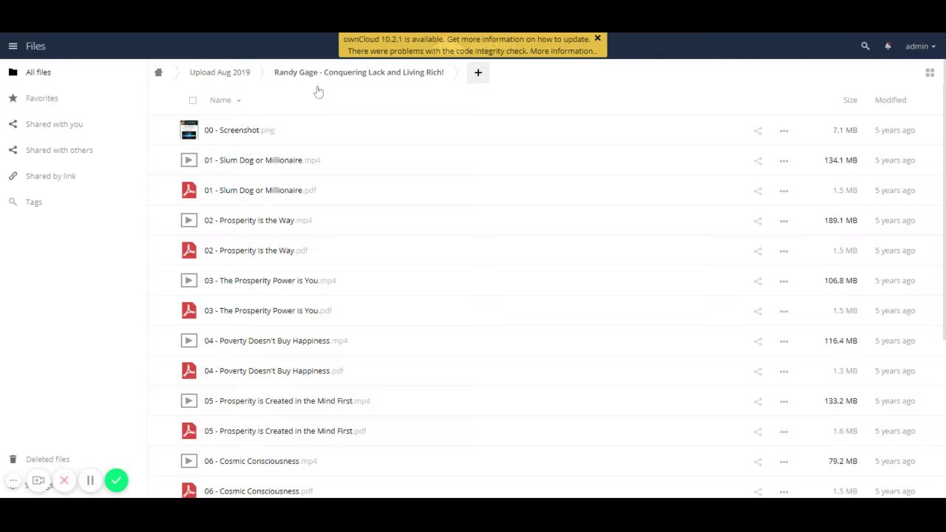Image resolution: width=946 pixels, height=532 pixels.
Task: Click PDF icon of 02 Prosperity Is the Way
Action: pyautogui.click(x=189, y=250)
